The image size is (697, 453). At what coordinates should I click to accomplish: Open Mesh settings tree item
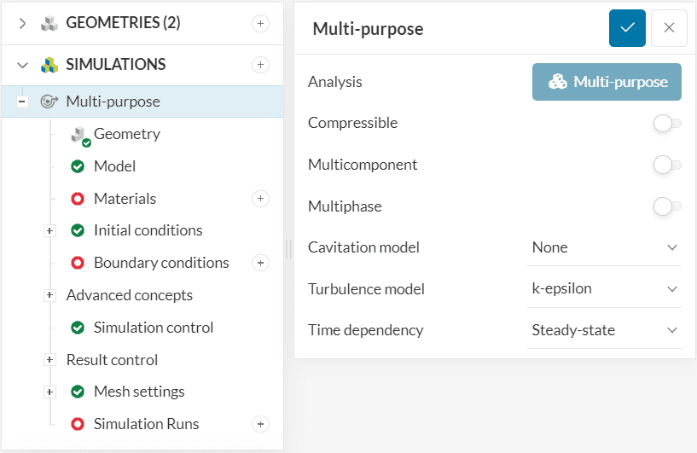(138, 392)
